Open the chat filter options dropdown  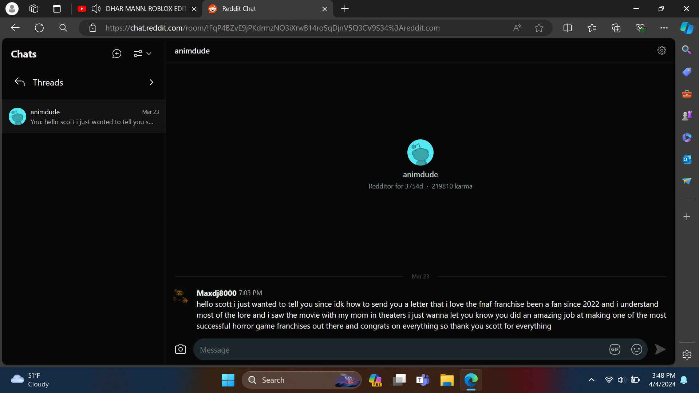142,54
